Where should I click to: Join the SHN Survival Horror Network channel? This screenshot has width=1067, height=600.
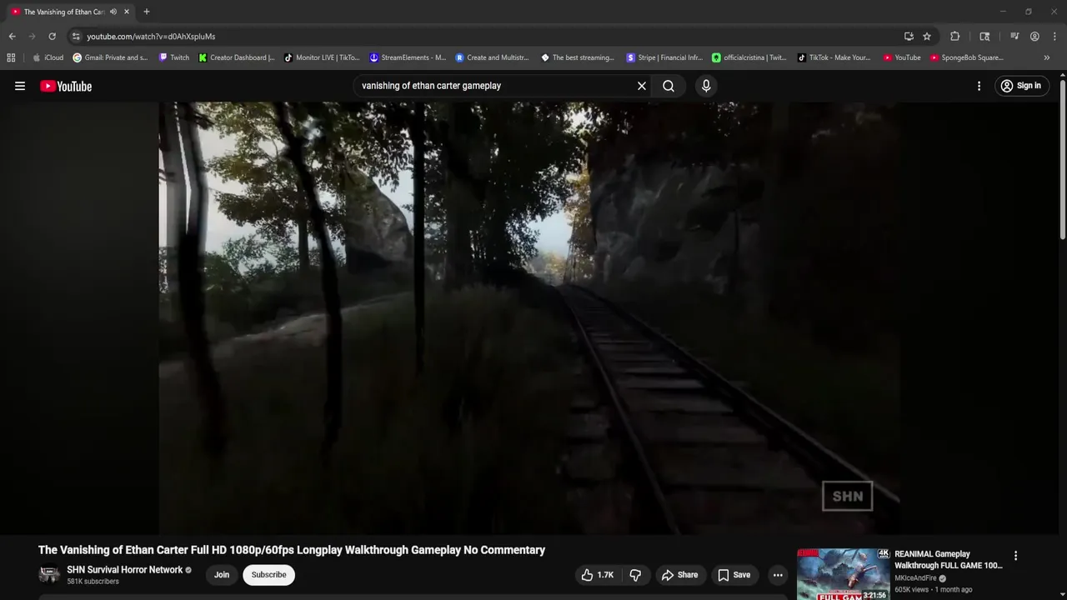[x=222, y=575]
